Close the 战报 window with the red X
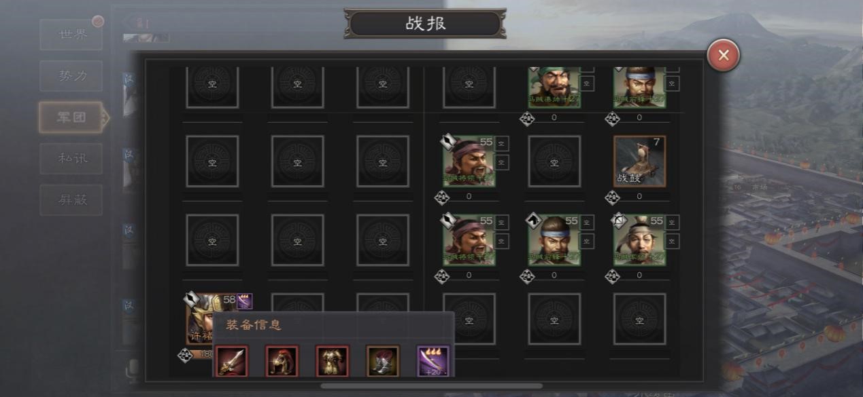The width and height of the screenshot is (863, 397). coord(724,56)
